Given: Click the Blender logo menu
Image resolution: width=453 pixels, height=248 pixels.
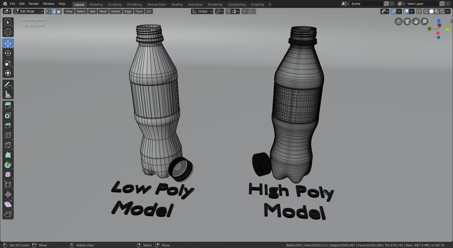Looking at the screenshot, I should (5, 4).
